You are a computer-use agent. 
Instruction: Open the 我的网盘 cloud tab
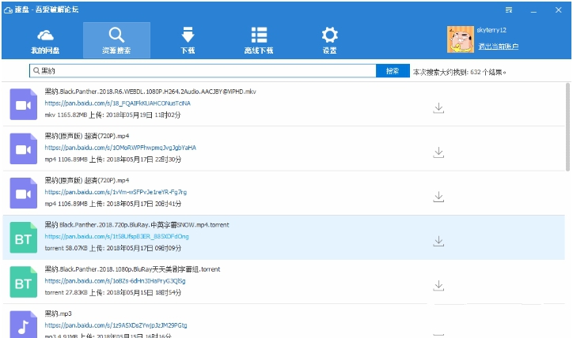pos(45,41)
